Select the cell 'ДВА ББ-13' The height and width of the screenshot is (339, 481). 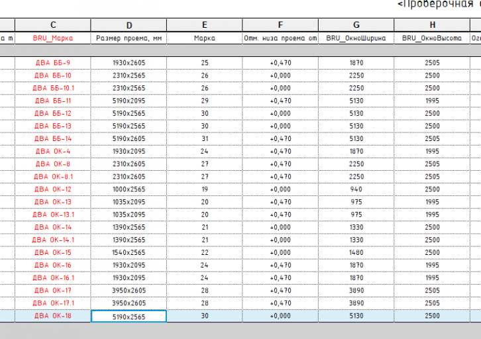(x=53, y=126)
